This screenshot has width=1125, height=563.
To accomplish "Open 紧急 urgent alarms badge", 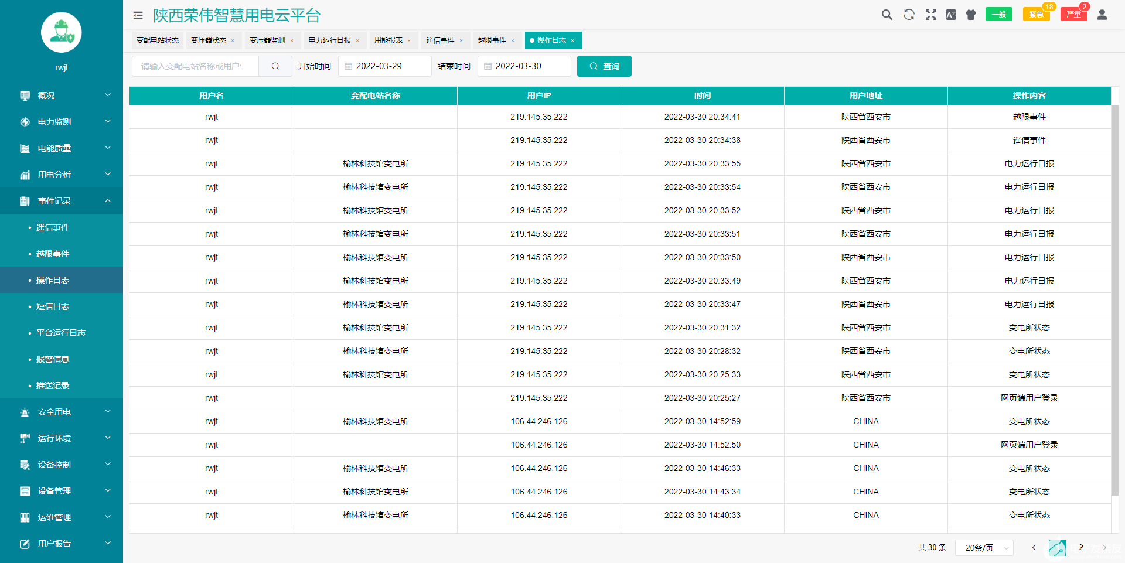I will coord(1036,15).
